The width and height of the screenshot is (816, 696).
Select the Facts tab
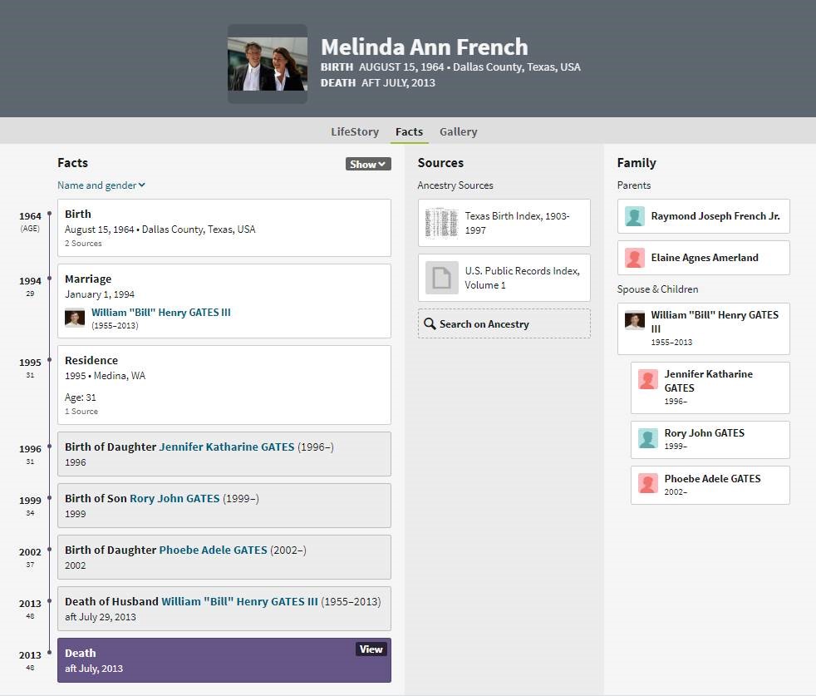tap(409, 131)
